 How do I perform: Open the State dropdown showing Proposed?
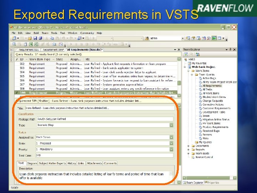[x=171, y=143]
